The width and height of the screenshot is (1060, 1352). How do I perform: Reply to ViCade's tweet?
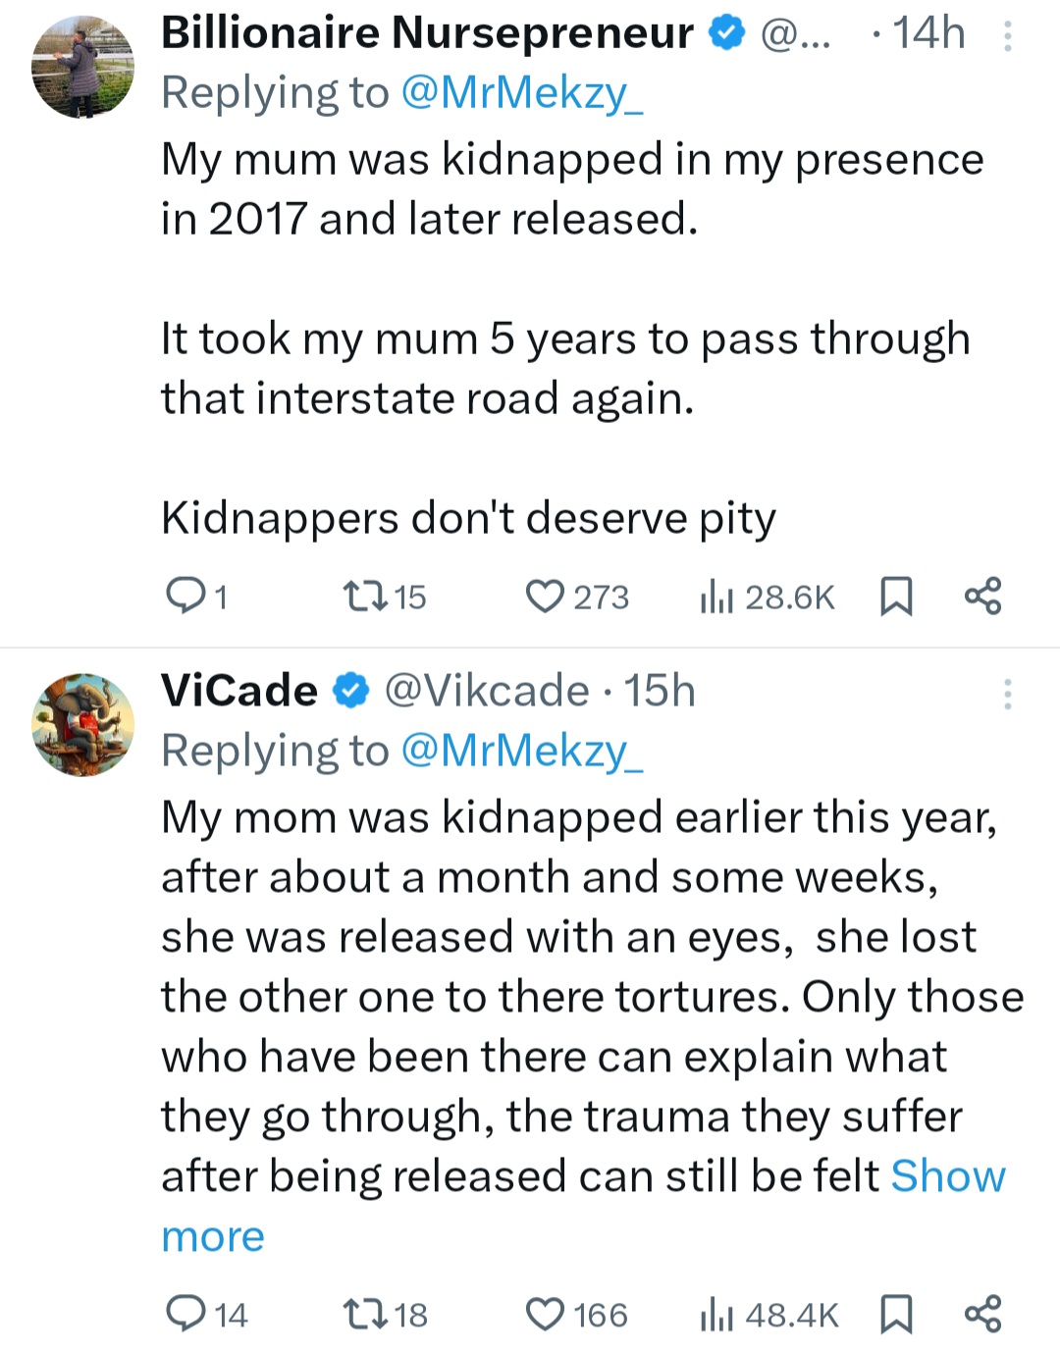[x=185, y=1313]
